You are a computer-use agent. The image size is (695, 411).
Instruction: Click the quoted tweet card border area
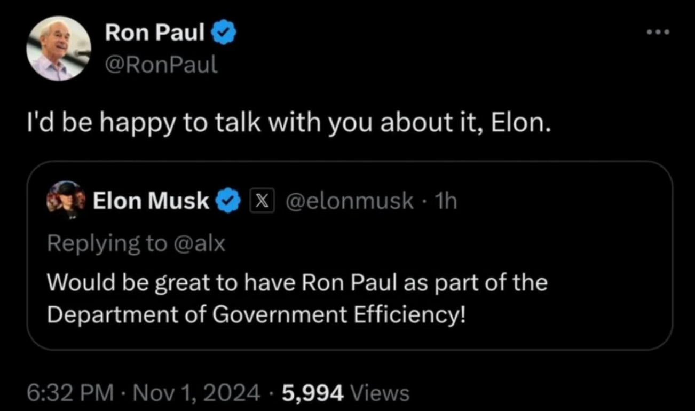(350, 255)
